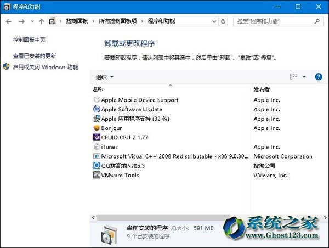Click the 程序和功能 breadcrumb
The image size is (329, 248).
tap(161, 21)
